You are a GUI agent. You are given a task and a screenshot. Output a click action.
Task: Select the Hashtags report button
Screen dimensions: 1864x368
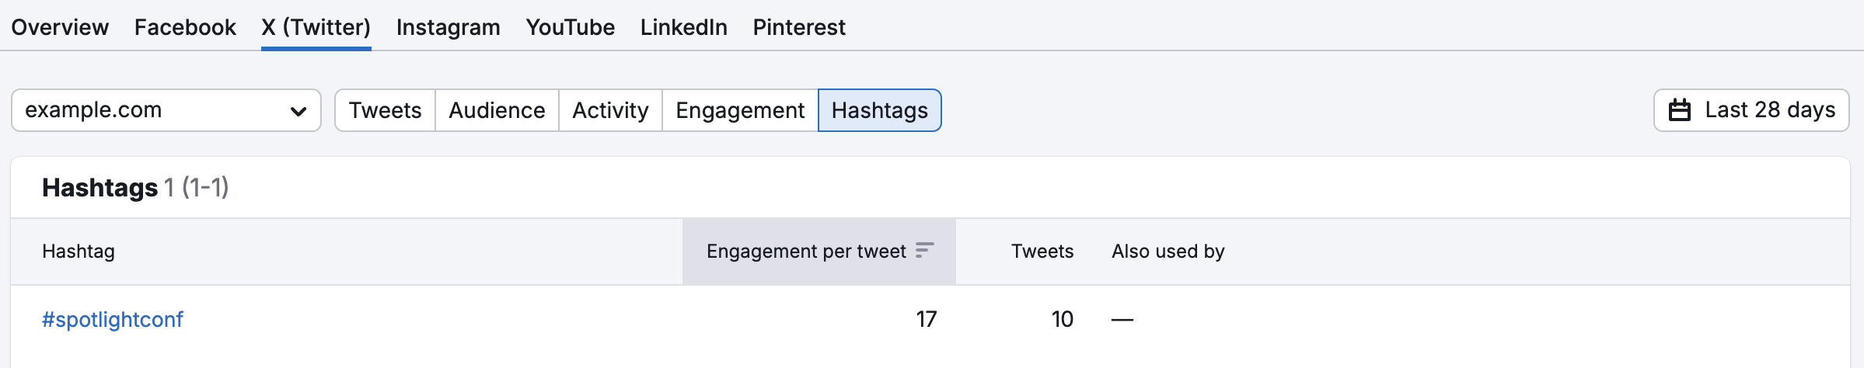tap(880, 110)
